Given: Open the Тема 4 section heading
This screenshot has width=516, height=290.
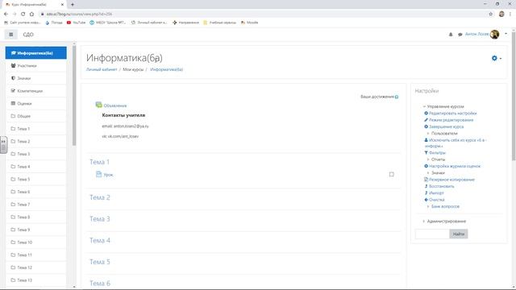Looking at the screenshot, I should pyautogui.click(x=100, y=240).
